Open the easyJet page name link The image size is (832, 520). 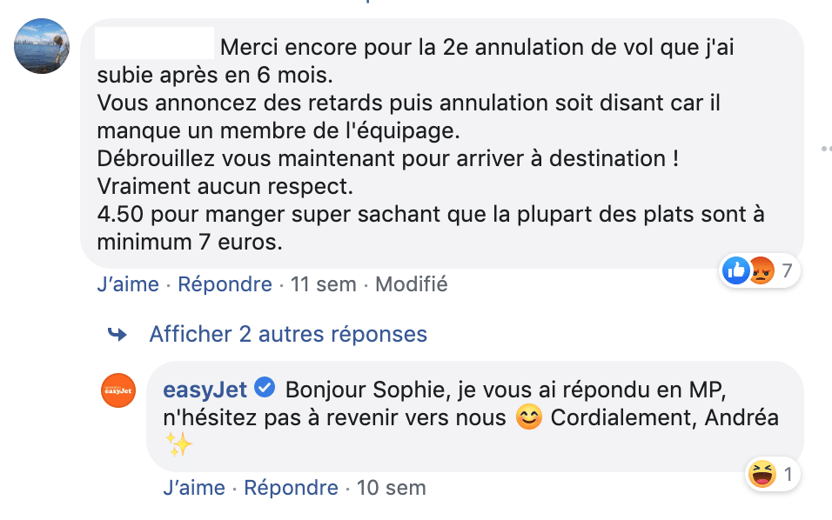tap(205, 389)
